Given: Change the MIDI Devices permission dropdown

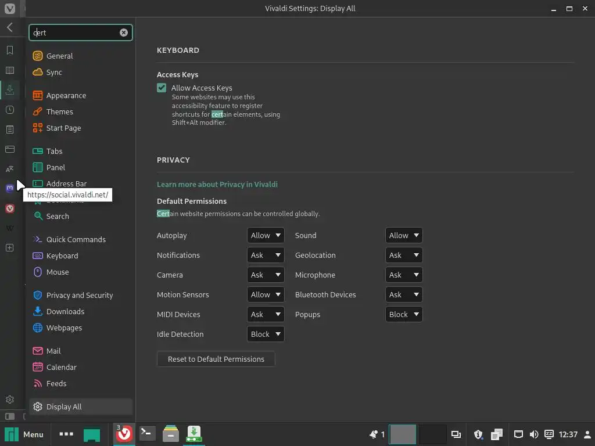Looking at the screenshot, I should 266,314.
